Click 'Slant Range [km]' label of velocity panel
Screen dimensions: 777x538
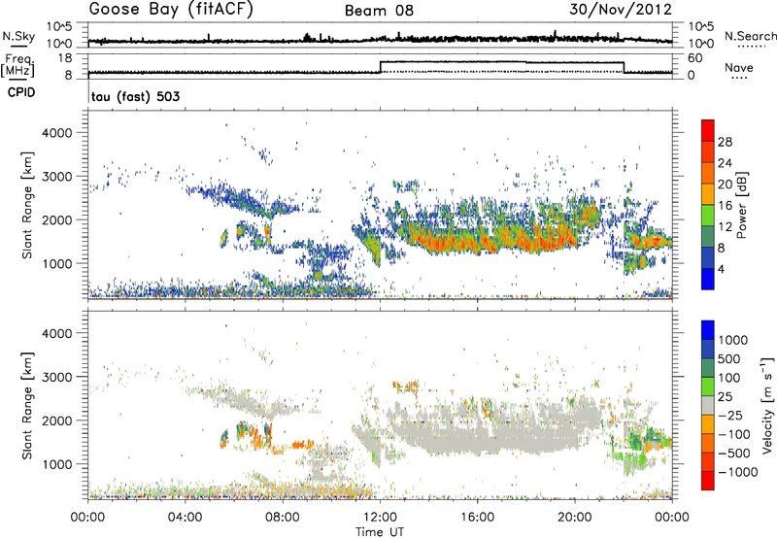point(27,405)
